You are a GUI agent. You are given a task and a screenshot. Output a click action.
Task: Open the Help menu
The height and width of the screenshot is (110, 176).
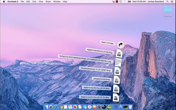click(x=65, y=1)
